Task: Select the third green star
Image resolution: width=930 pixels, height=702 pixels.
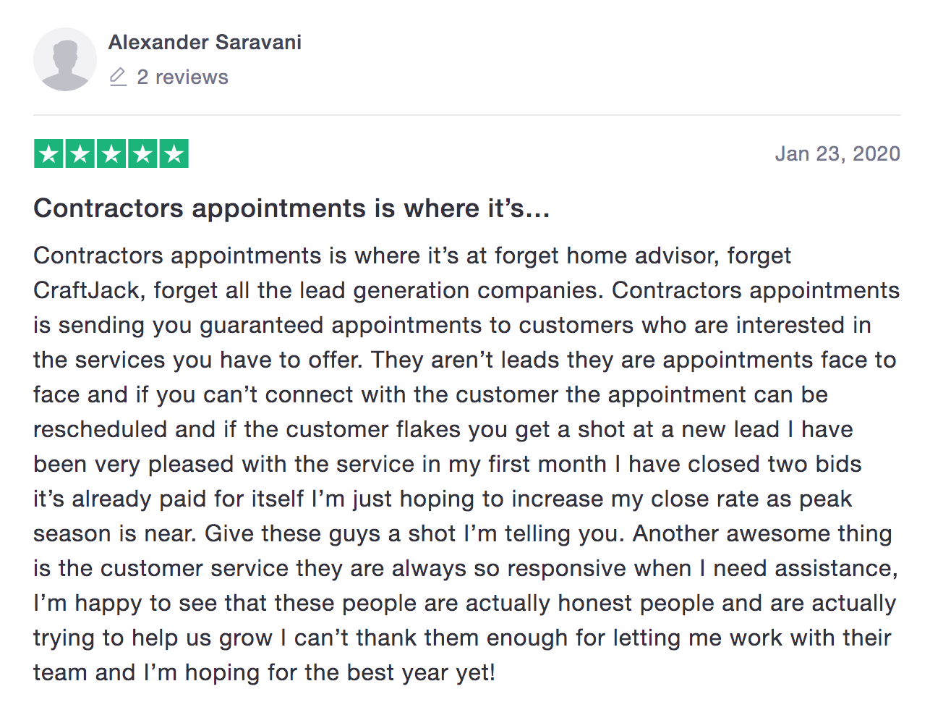Action: click(111, 153)
